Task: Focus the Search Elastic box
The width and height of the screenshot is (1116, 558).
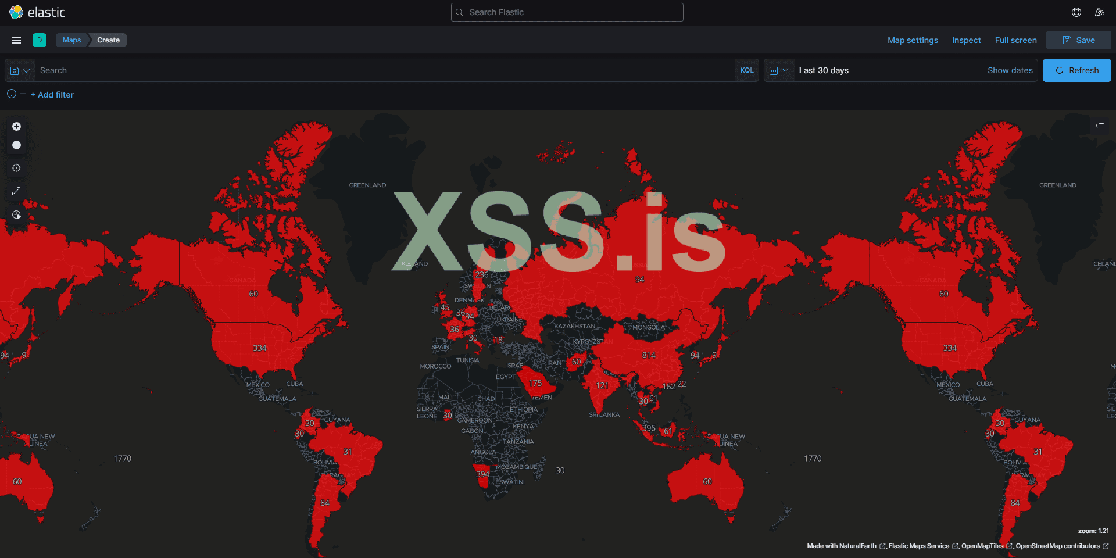Action: [567, 12]
